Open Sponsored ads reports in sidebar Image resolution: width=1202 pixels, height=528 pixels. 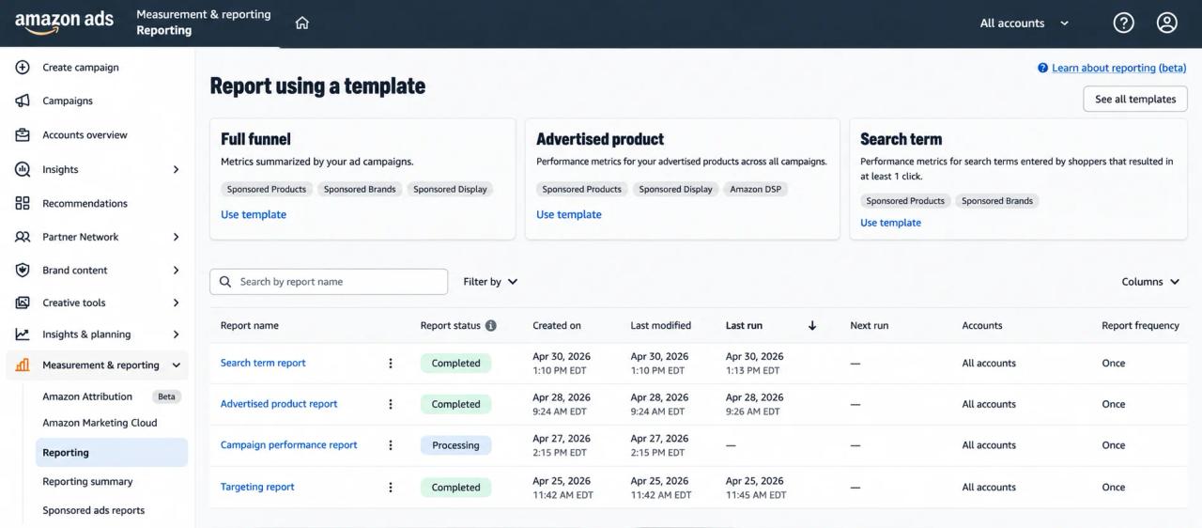click(x=93, y=511)
